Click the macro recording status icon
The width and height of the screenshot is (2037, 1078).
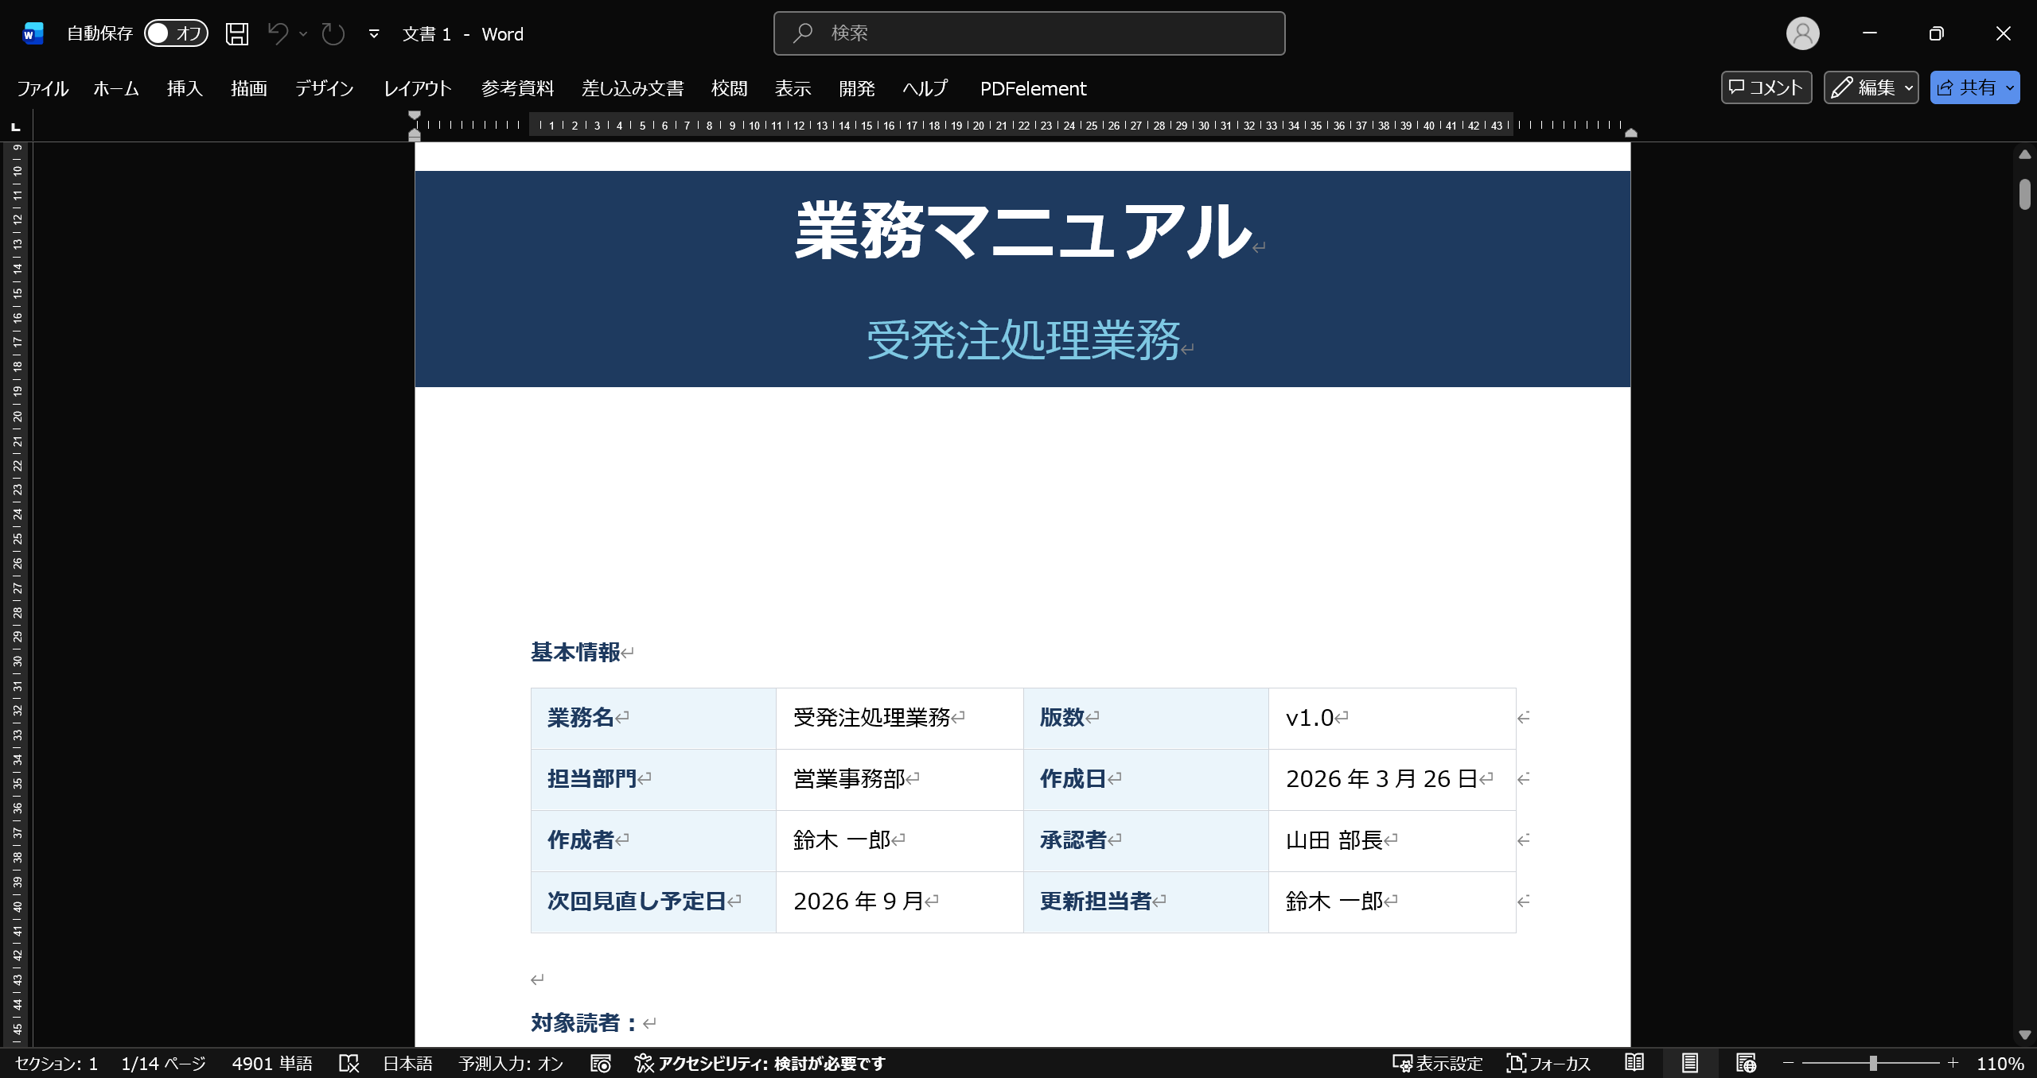(601, 1063)
